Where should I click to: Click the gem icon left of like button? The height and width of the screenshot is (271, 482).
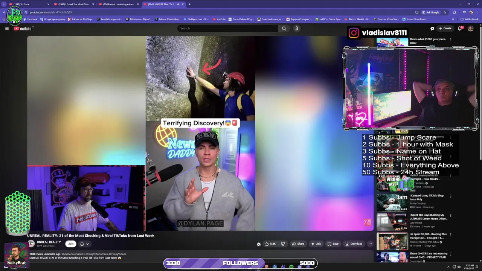click(x=259, y=244)
